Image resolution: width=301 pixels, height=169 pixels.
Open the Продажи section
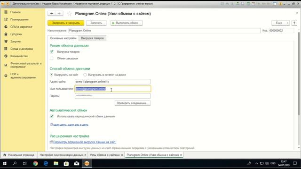point(16,34)
